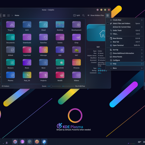Expand Show Additional Information submenu
Viewport: 145px width, 145px height.
125,53
